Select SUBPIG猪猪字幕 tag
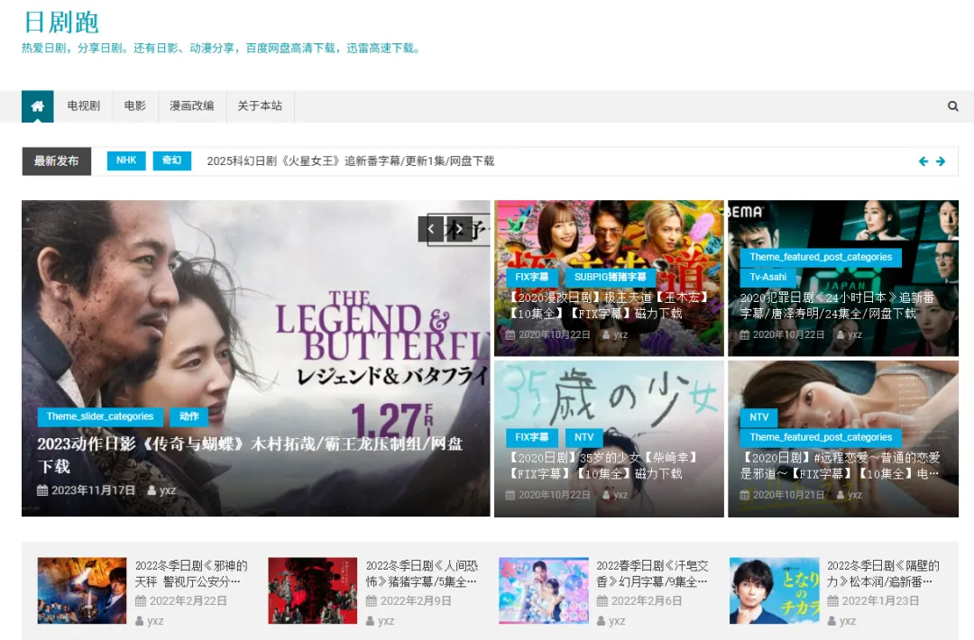 pyautogui.click(x=610, y=277)
